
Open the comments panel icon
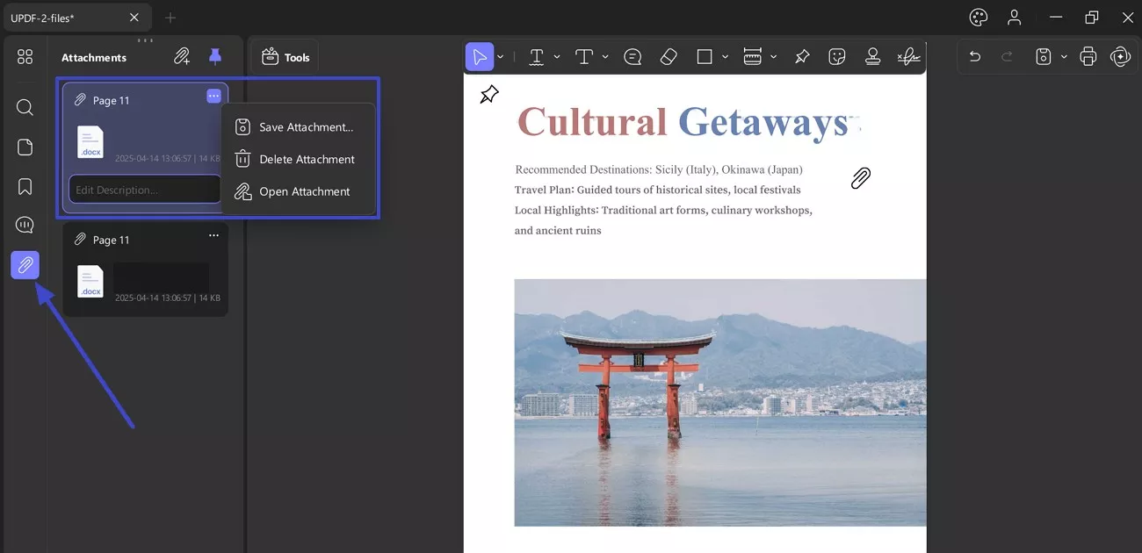25,226
